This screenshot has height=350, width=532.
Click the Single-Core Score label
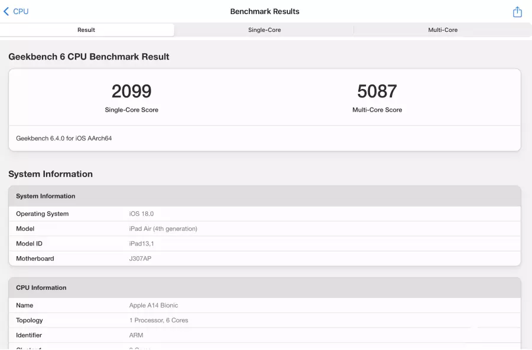[x=132, y=110]
